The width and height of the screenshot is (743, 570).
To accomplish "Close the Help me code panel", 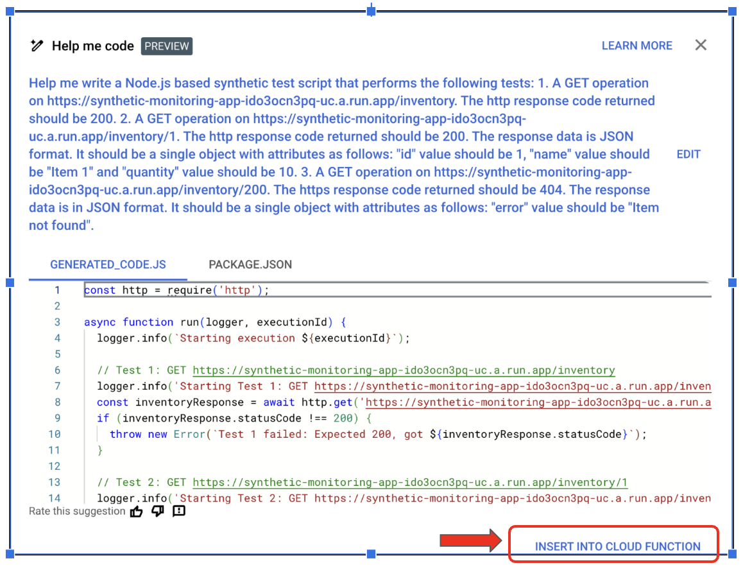I will click(701, 45).
